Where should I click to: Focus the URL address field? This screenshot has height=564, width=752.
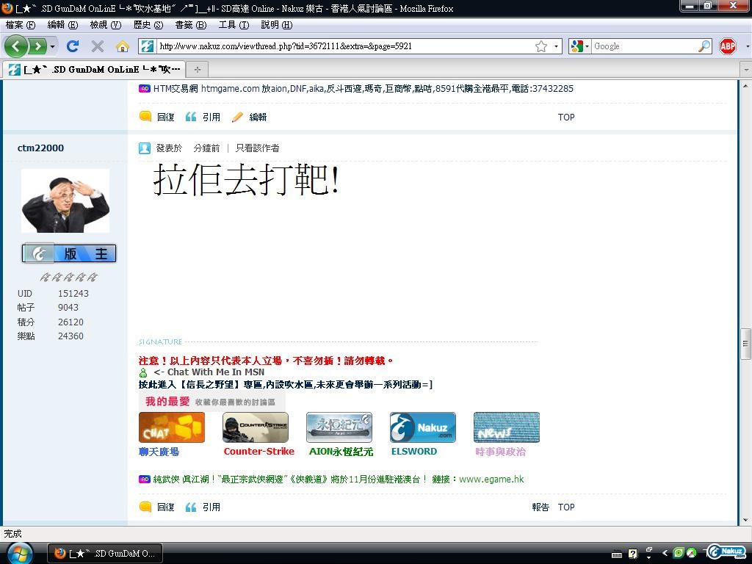coord(345,46)
